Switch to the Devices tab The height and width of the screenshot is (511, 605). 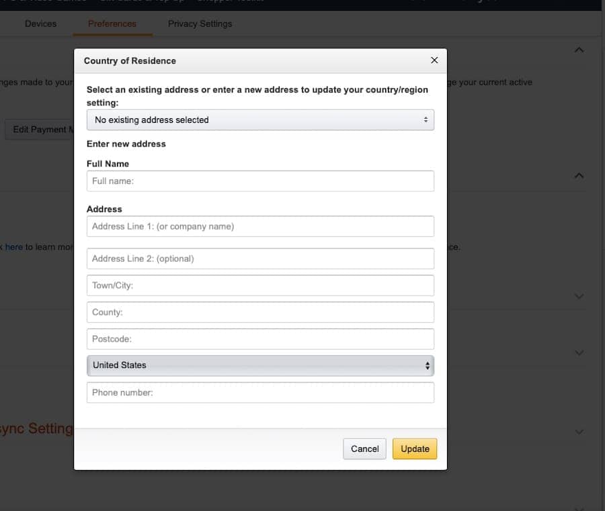coord(40,24)
